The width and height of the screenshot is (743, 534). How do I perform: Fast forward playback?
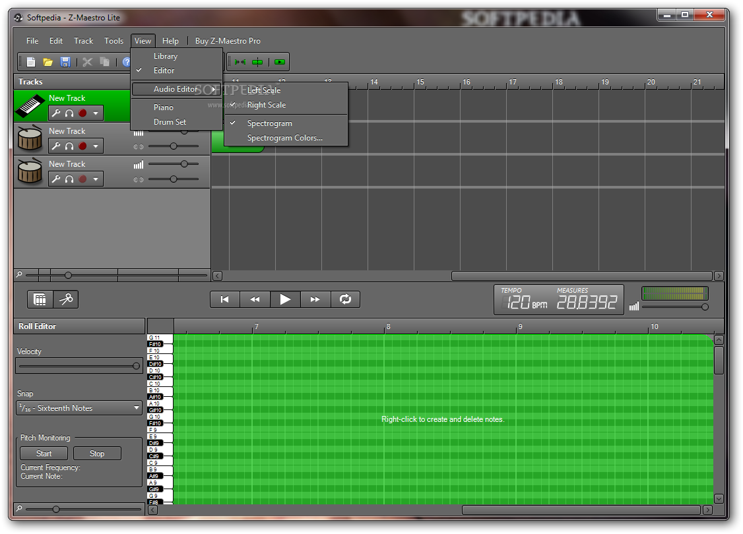315,299
